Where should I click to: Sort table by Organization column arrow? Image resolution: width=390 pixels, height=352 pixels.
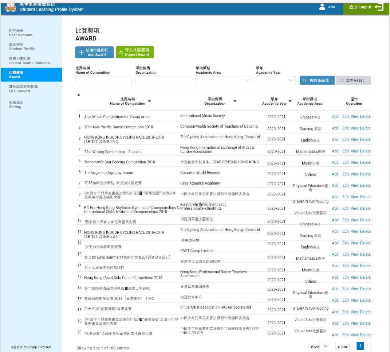pyautogui.click(x=235, y=101)
